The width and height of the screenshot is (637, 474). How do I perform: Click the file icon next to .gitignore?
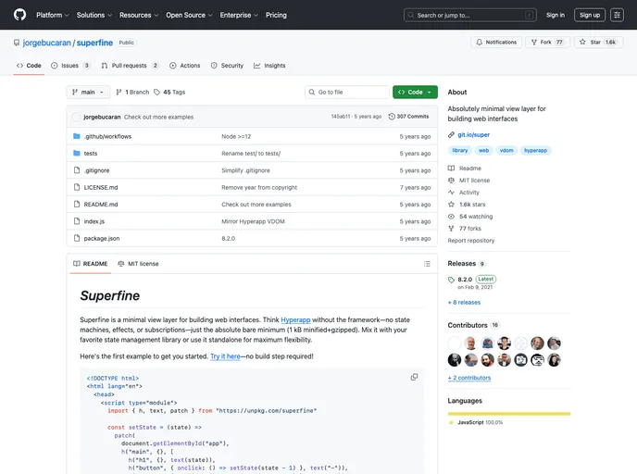click(x=76, y=170)
